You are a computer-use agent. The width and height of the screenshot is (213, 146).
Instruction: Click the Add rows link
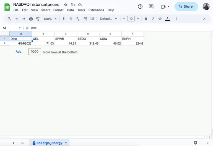click(x=19, y=52)
